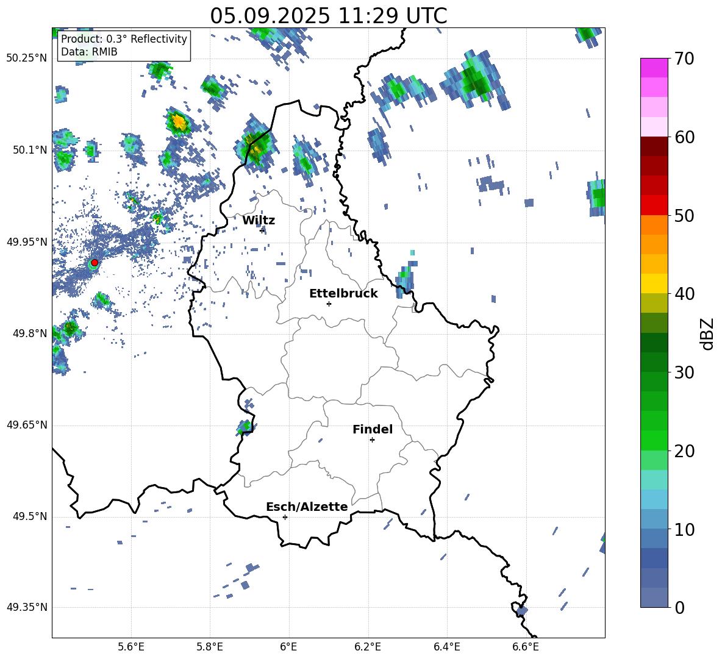
Task: Click the 50.25°N latitude label
Action: pos(27,59)
